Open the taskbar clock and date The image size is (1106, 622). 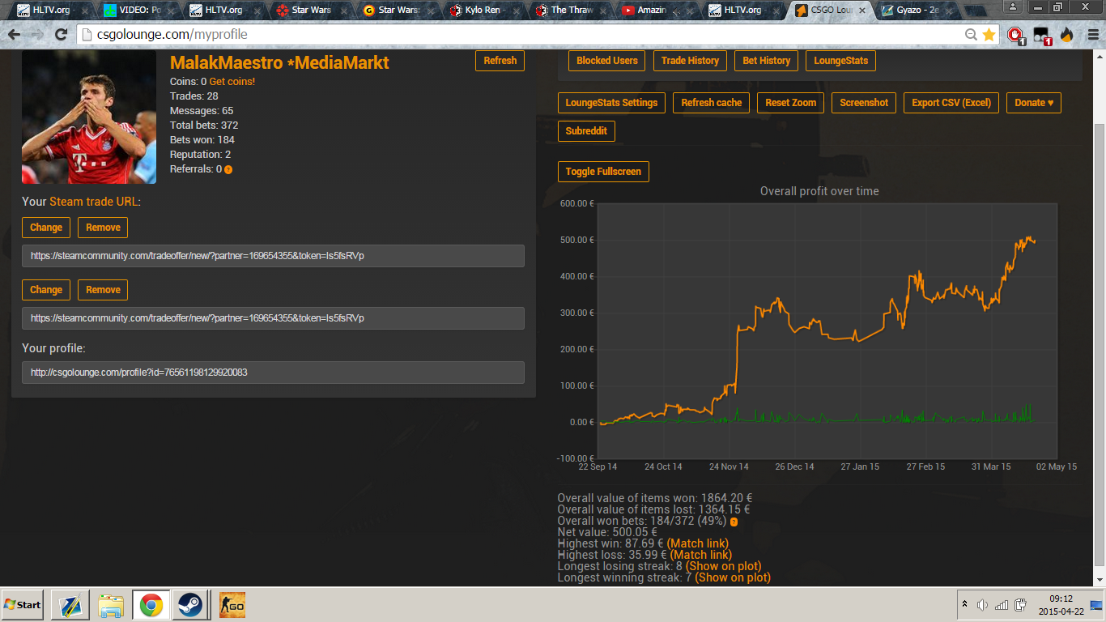(x=1061, y=605)
